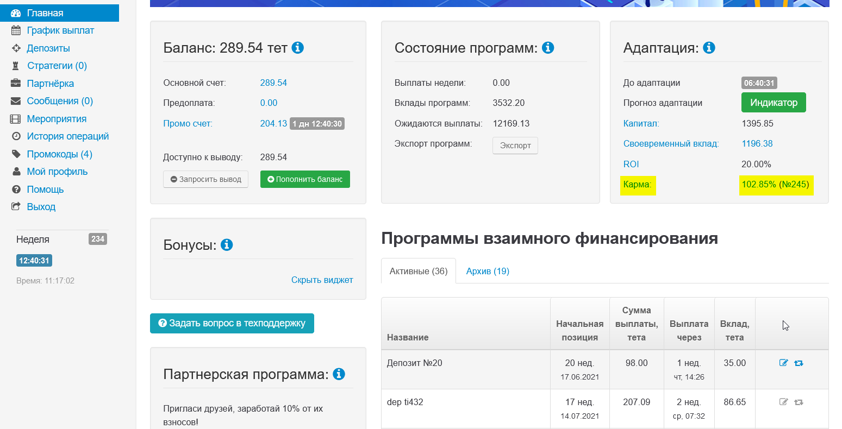Click info icon next to Партнерская программа
This screenshot has height=429, width=842.
339,374
